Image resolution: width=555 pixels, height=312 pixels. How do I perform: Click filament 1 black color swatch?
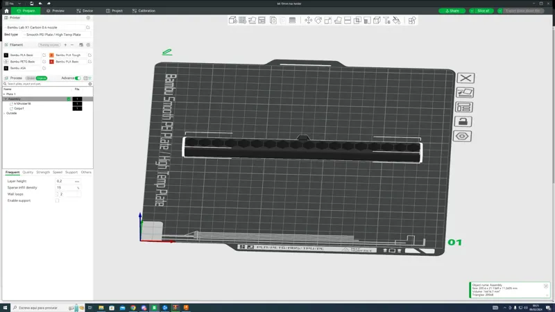pyautogui.click(x=6, y=55)
